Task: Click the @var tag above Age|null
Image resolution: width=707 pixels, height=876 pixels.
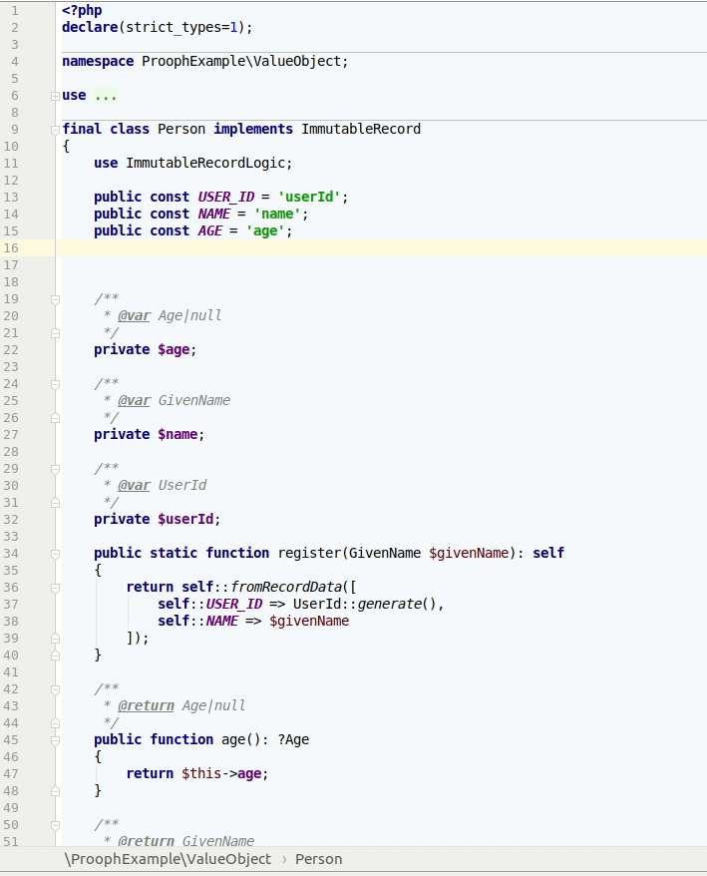Action: pos(134,315)
